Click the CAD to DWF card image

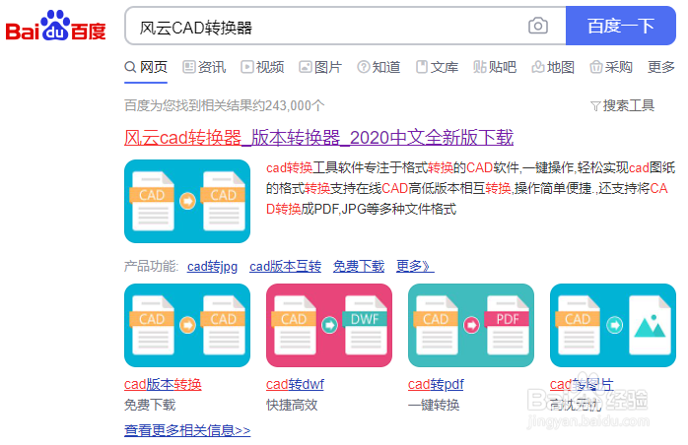(x=329, y=325)
